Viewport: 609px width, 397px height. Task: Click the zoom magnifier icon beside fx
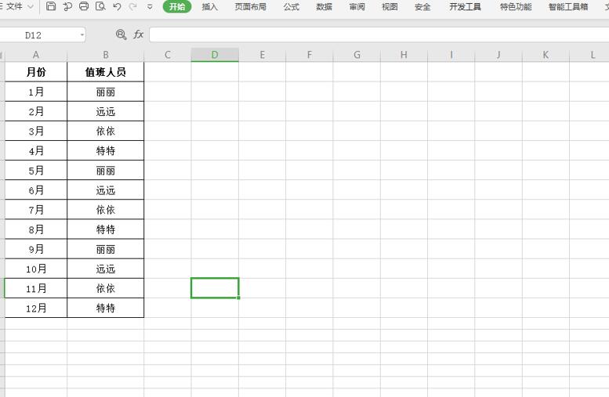point(121,34)
